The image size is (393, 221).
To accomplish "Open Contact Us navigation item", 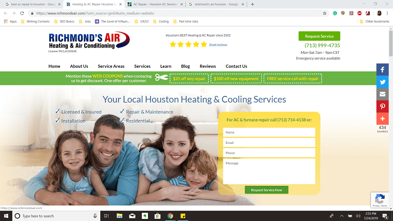I will [x=236, y=66].
